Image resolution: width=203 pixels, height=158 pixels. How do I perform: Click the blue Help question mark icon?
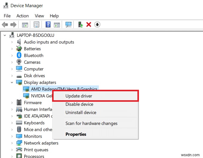(48, 25)
